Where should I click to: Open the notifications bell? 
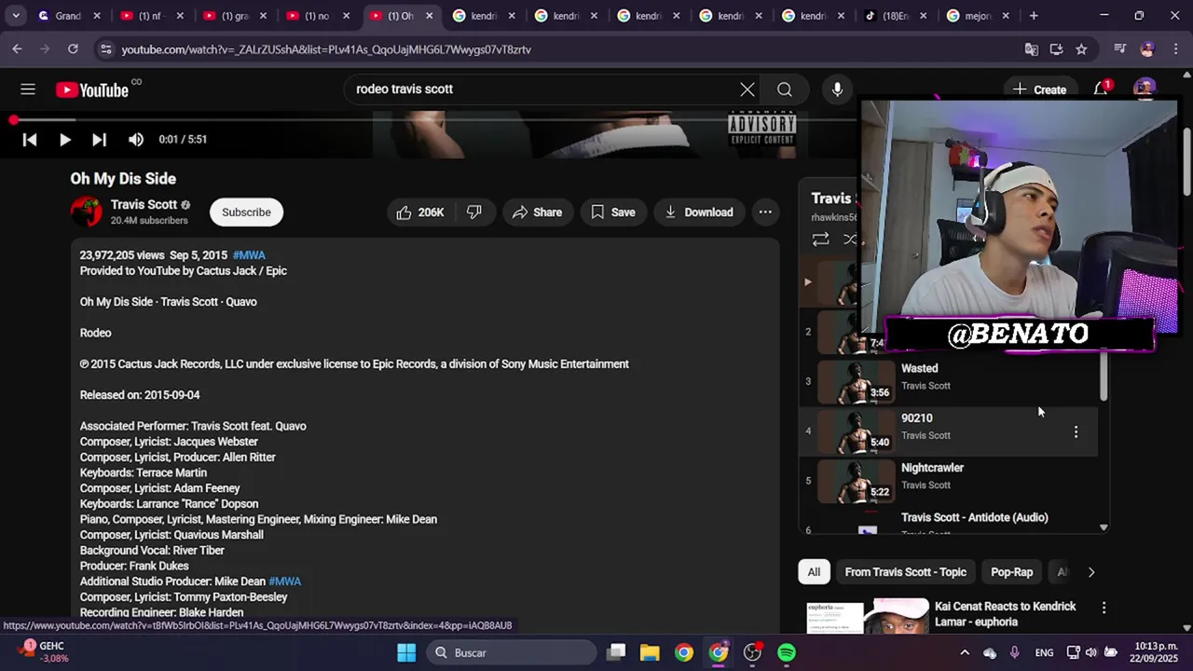(1101, 89)
